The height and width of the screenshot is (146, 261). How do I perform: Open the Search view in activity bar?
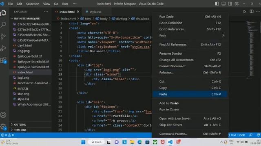3,25
